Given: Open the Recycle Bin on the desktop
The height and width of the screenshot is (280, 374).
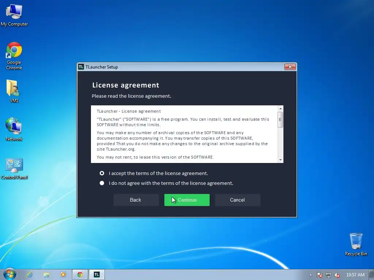Looking at the screenshot, I should (356, 244).
